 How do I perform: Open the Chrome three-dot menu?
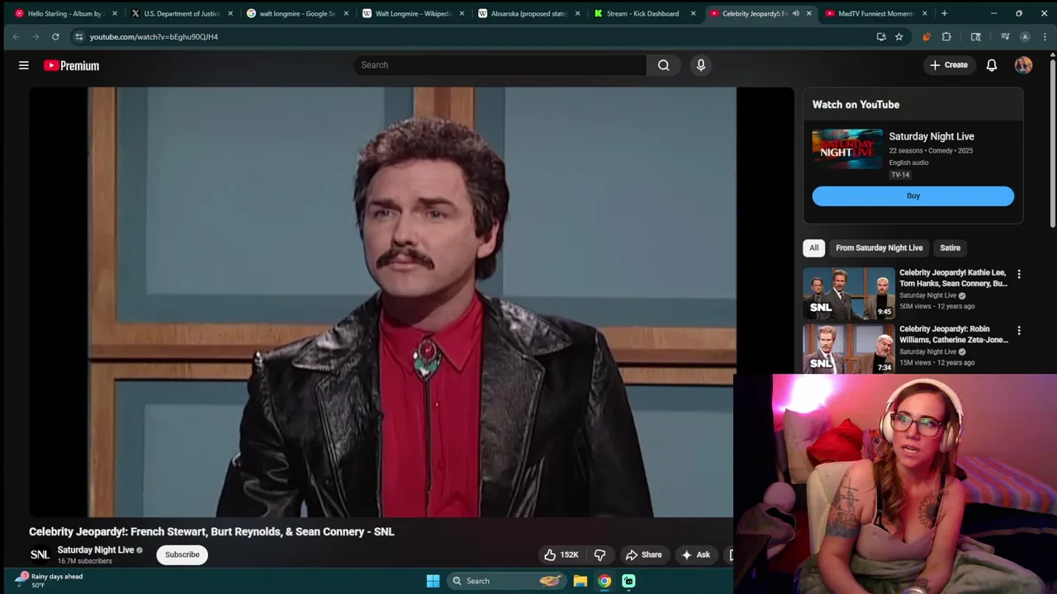(1045, 36)
